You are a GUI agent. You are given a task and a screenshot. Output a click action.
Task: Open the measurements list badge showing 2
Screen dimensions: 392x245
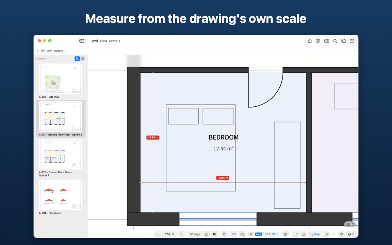pyautogui.click(x=350, y=224)
